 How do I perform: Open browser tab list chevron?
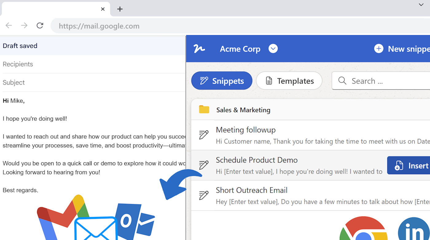[421, 5]
